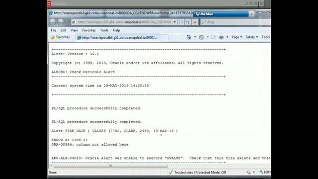Open the Favorites menu in menu bar
This screenshot has height=179, width=318.
point(89,30)
